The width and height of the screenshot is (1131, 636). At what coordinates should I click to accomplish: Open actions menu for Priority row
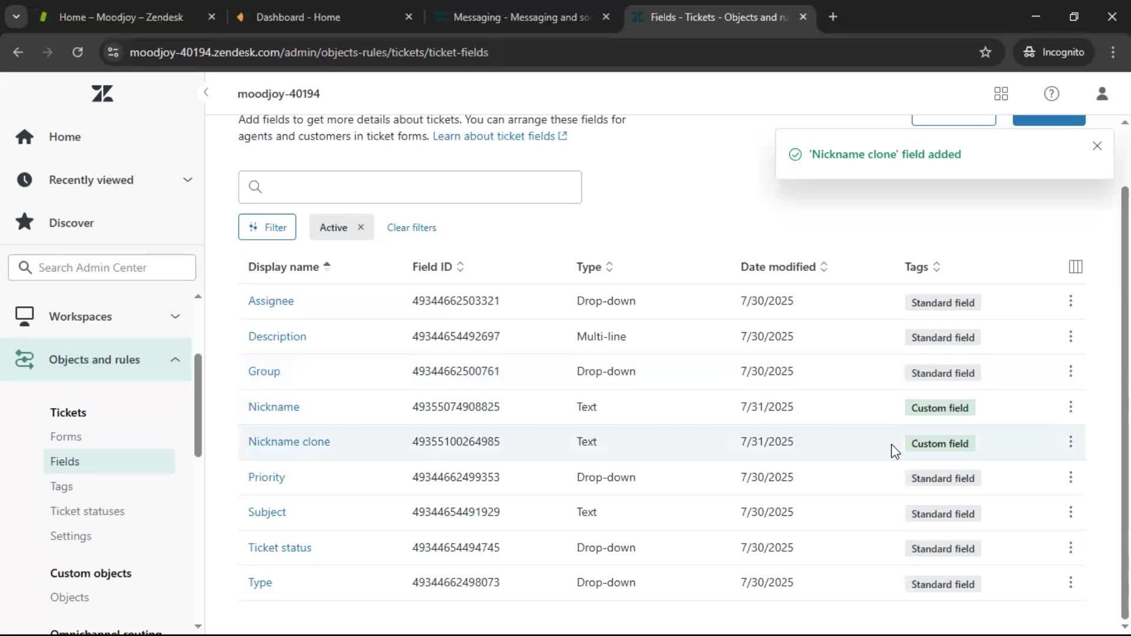point(1070,477)
